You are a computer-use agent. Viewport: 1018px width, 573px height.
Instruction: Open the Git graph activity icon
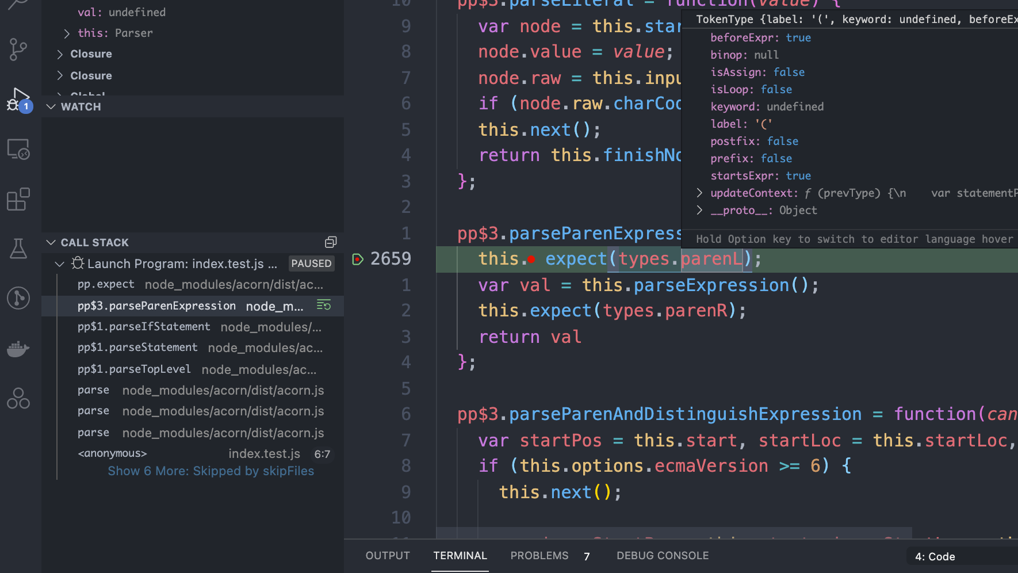click(18, 298)
